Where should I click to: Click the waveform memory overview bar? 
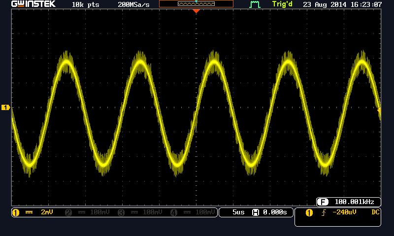[x=196, y=4]
